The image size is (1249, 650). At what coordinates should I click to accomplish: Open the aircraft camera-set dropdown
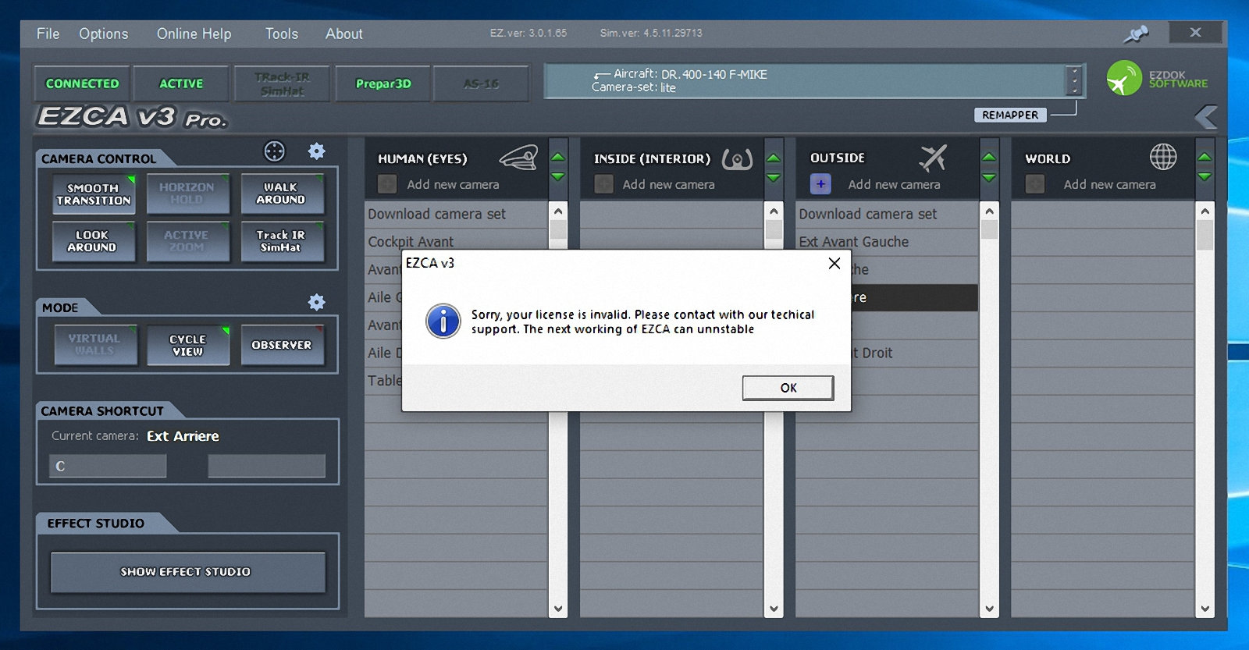[x=1074, y=80]
